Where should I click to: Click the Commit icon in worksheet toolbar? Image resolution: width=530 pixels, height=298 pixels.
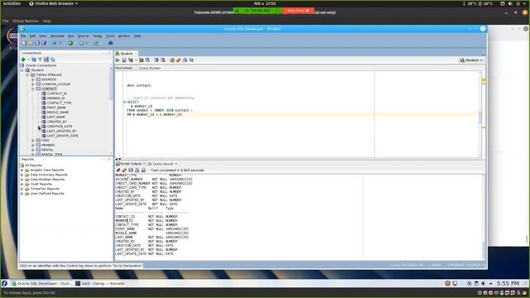click(x=157, y=60)
